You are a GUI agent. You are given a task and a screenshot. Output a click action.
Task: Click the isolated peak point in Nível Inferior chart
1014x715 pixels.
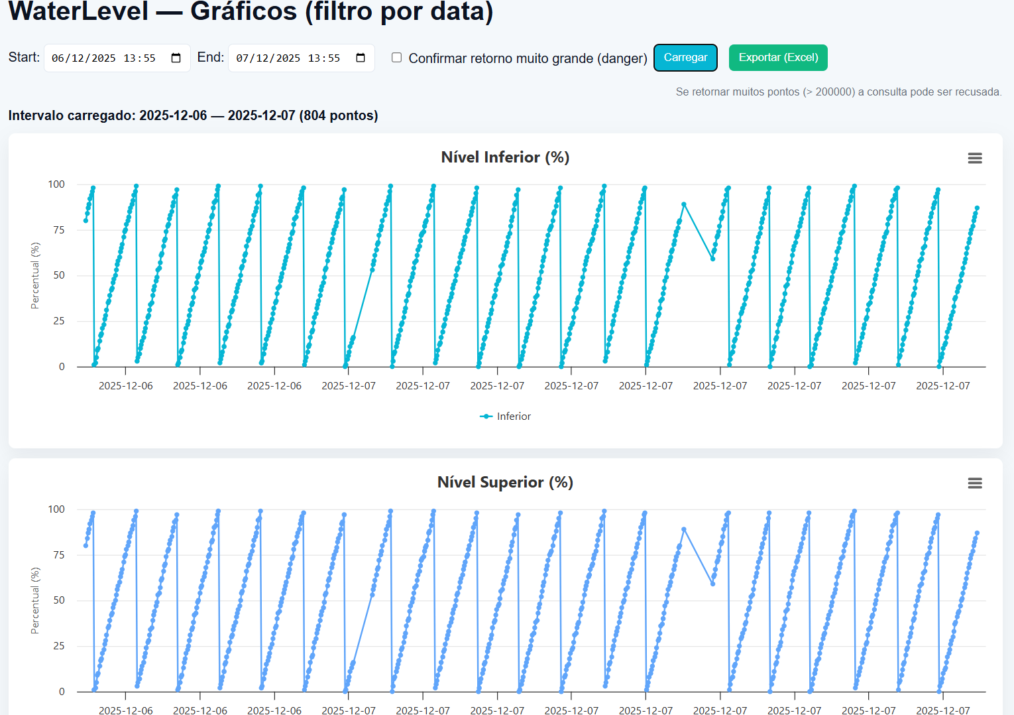(684, 205)
